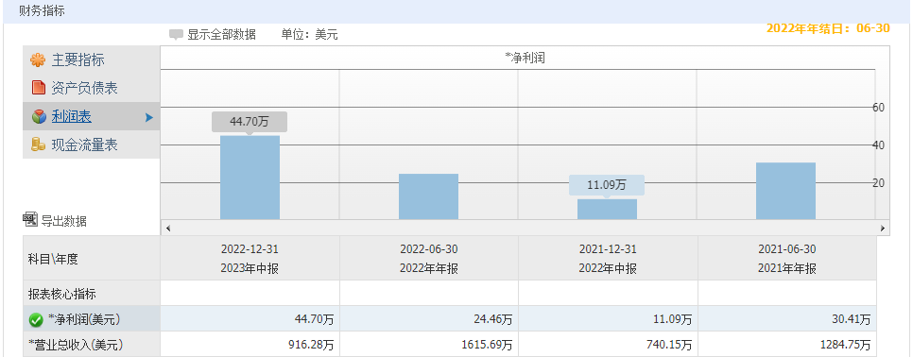The image size is (913, 357).
Task: Click the 主要指标 orange flower icon
Action: (38, 59)
